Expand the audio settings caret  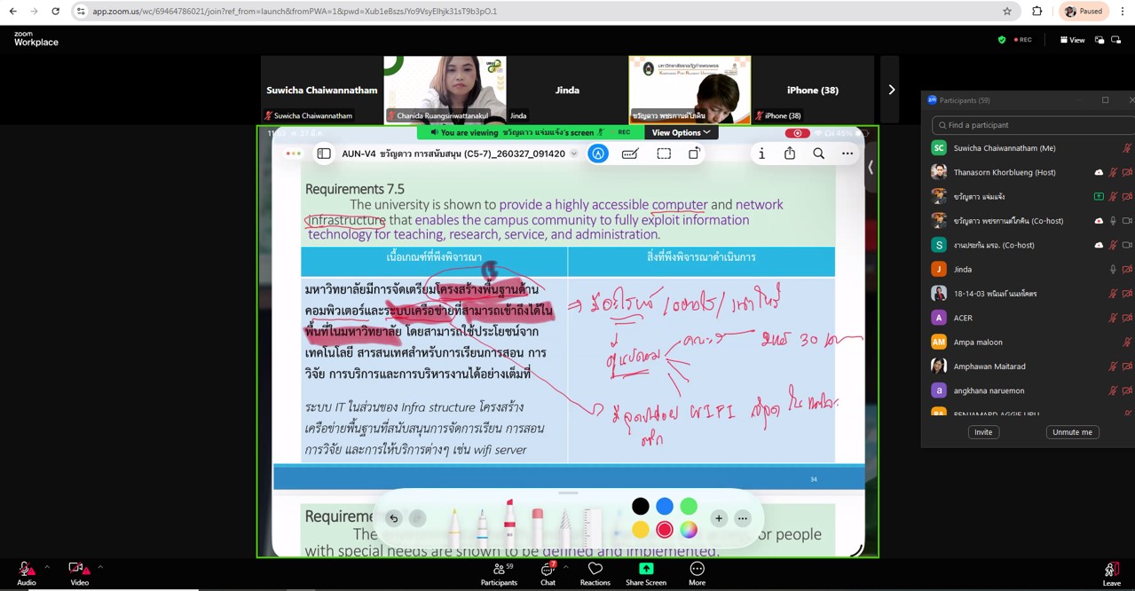point(47,567)
